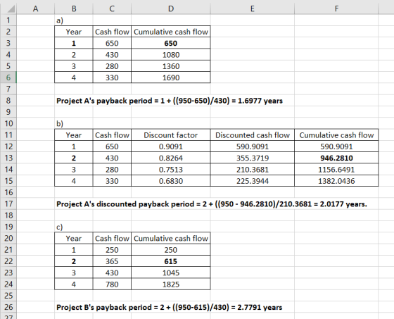
Task: Click the 'c)' label cell
Action: [x=74, y=227]
